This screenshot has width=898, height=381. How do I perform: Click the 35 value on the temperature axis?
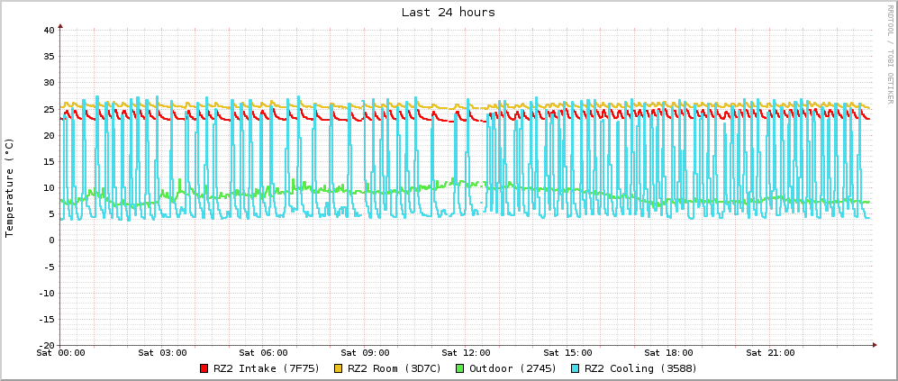pos(49,56)
